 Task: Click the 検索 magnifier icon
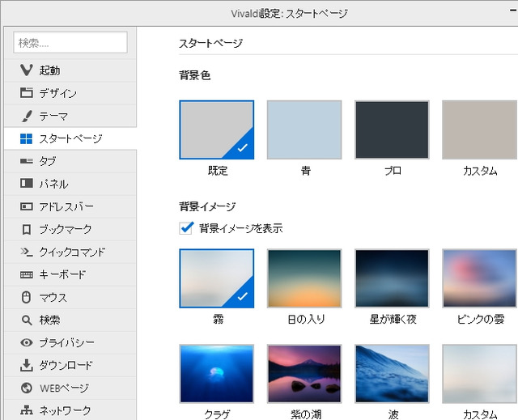27,320
